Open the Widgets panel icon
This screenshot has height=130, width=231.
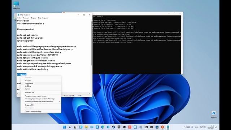point(81,127)
